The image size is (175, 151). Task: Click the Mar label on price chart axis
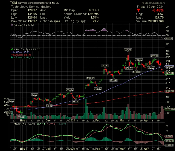(122, 121)
